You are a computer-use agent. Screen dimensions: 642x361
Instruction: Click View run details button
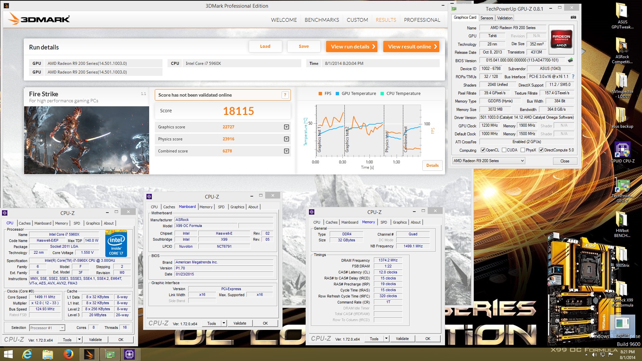click(x=352, y=46)
